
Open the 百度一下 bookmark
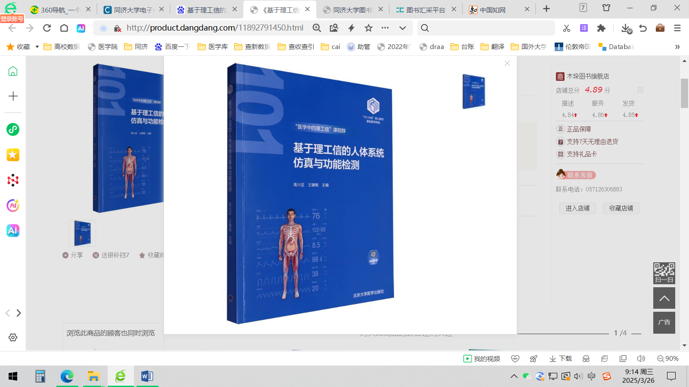[172, 46]
